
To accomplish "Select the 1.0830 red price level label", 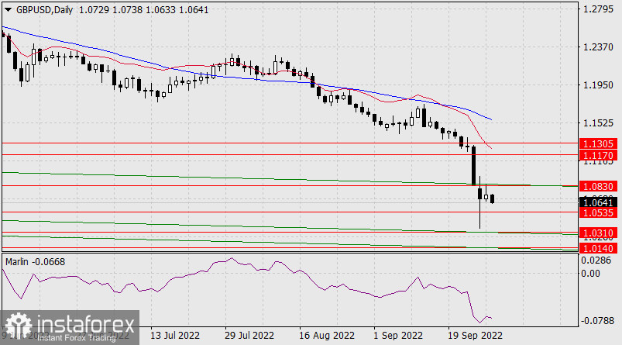I will pos(598,186).
